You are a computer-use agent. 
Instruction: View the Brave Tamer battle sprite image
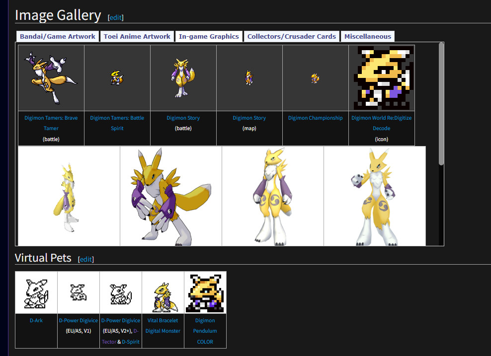click(51, 78)
